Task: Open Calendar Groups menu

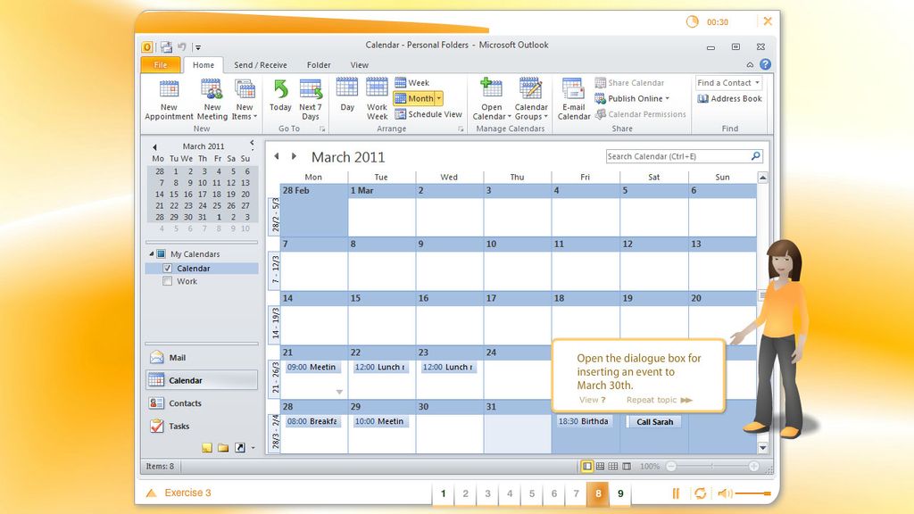Action: pyautogui.click(x=531, y=100)
